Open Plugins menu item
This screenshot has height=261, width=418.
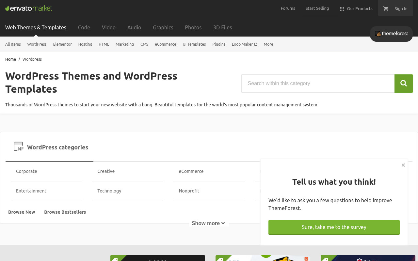click(x=219, y=44)
